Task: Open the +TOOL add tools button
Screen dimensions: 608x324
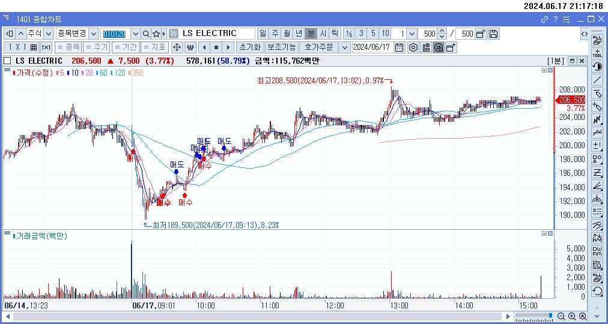Action: 597,53
